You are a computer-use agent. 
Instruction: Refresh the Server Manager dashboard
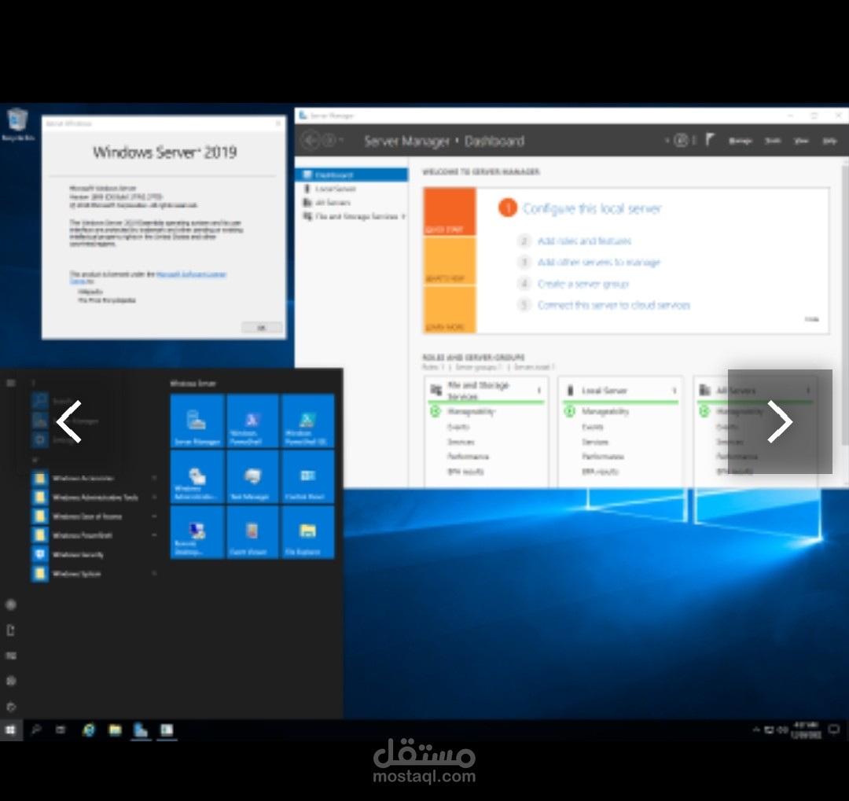tap(681, 141)
